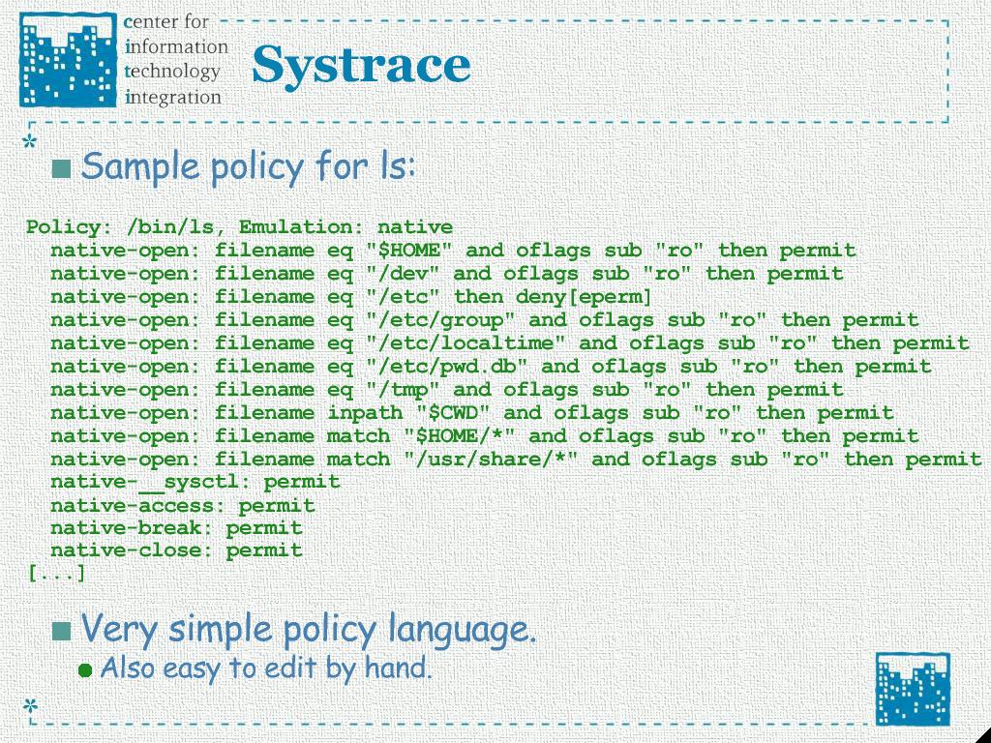The image size is (991, 743).
Task: Click the 'Also easy to edit by hand.' text
Action: [x=266, y=669]
